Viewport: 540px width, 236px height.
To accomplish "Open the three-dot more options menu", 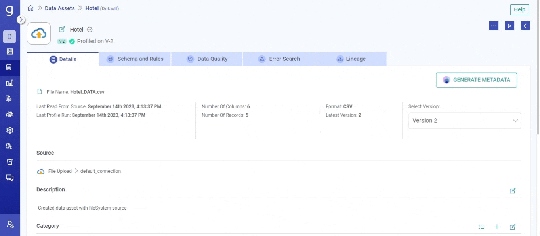I will [494, 26].
